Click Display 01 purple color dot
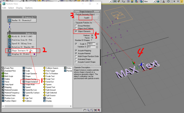The width and height of the screenshot is (184, 113). [34, 54]
